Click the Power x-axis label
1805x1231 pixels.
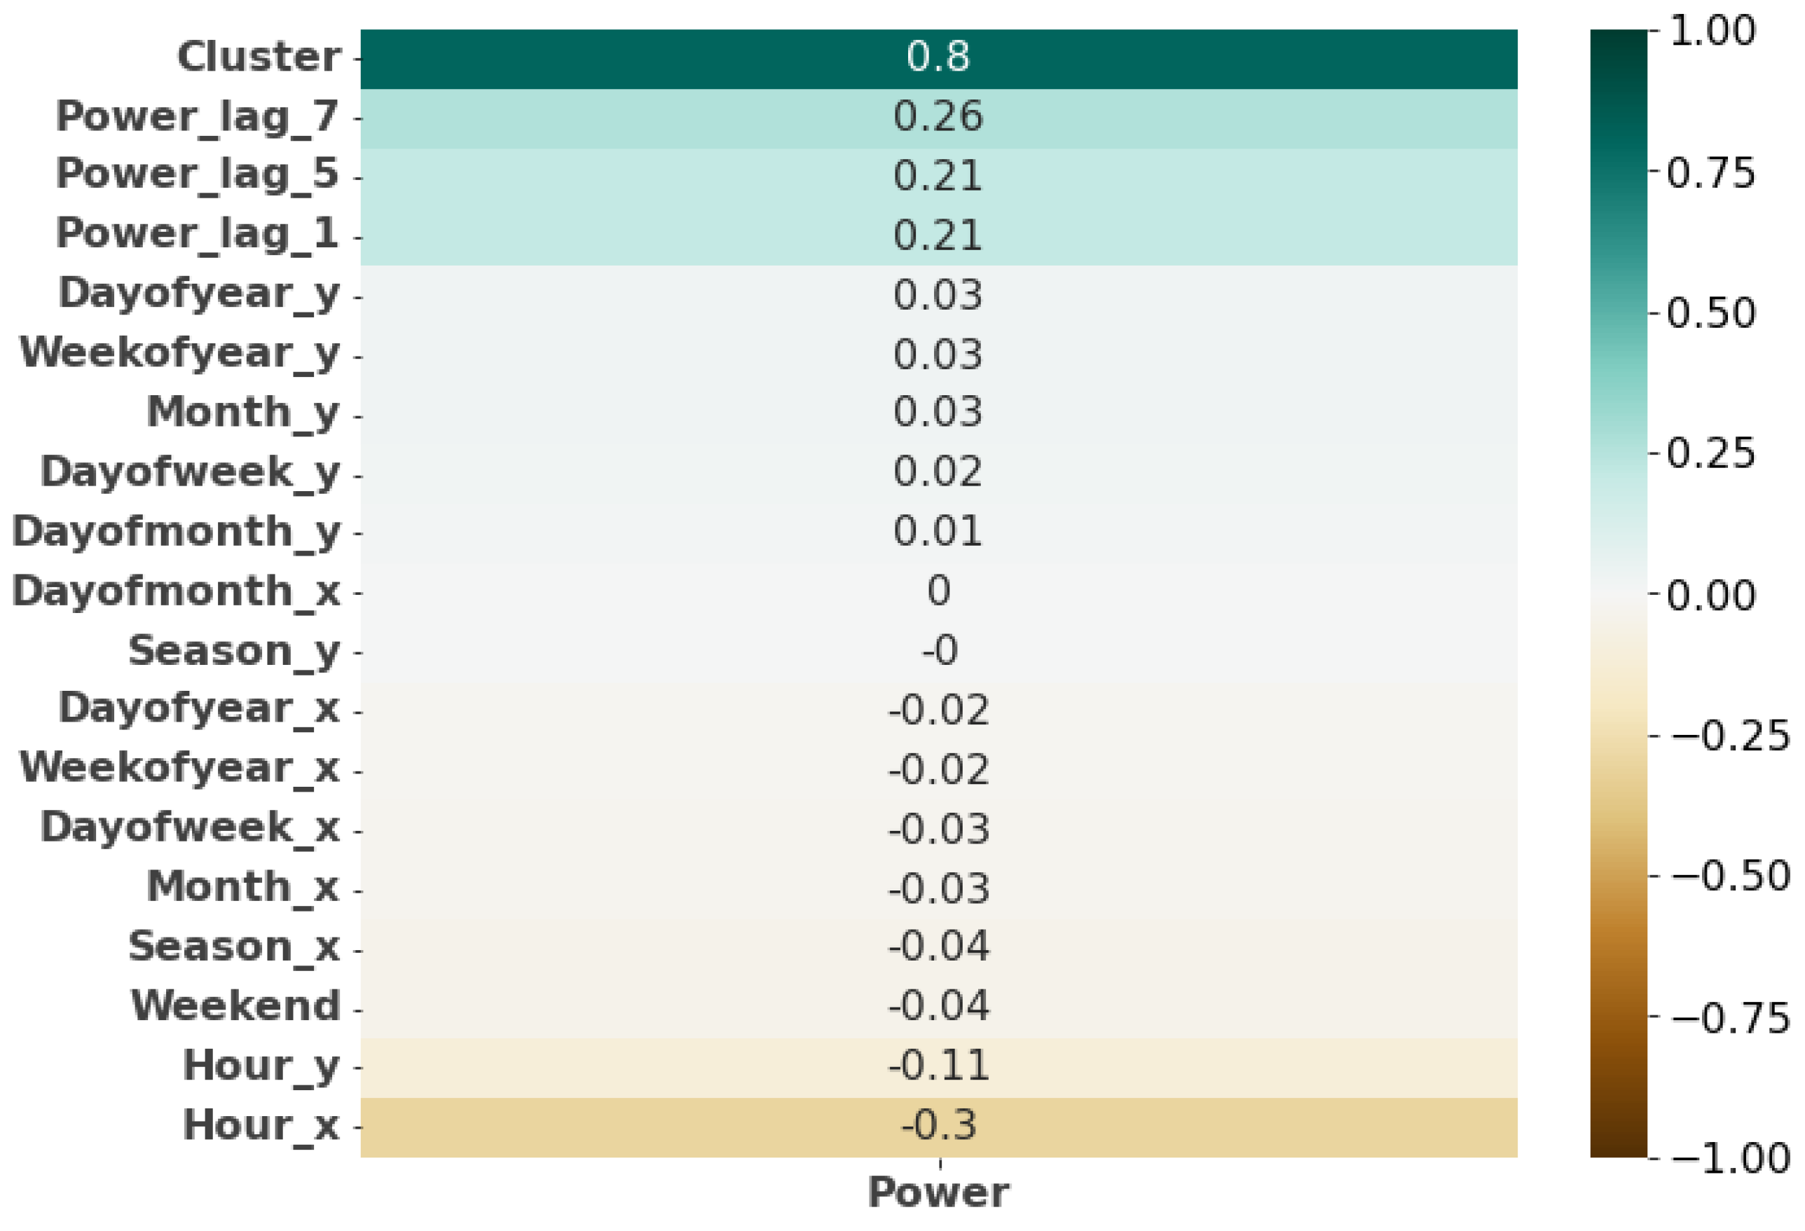[x=938, y=1194]
